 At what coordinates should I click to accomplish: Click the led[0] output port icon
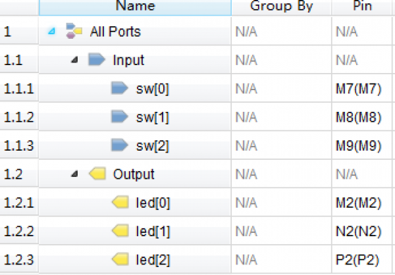[120, 202]
